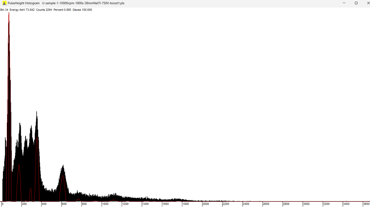The width and height of the screenshot is (370, 207).
Task: Click the x-axis label 200
Action: coord(24,204)
